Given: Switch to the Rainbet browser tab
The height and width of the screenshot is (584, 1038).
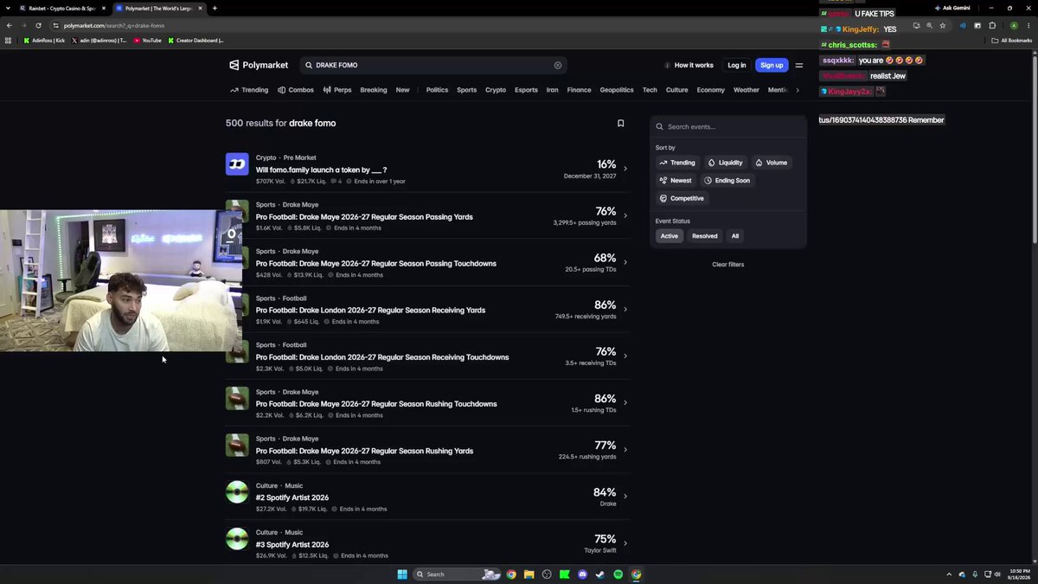Looking at the screenshot, I should point(61,9).
